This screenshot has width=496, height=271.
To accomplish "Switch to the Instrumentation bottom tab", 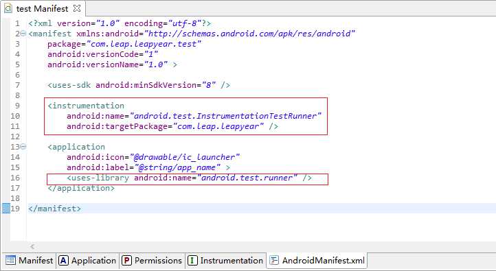I will [x=225, y=261].
